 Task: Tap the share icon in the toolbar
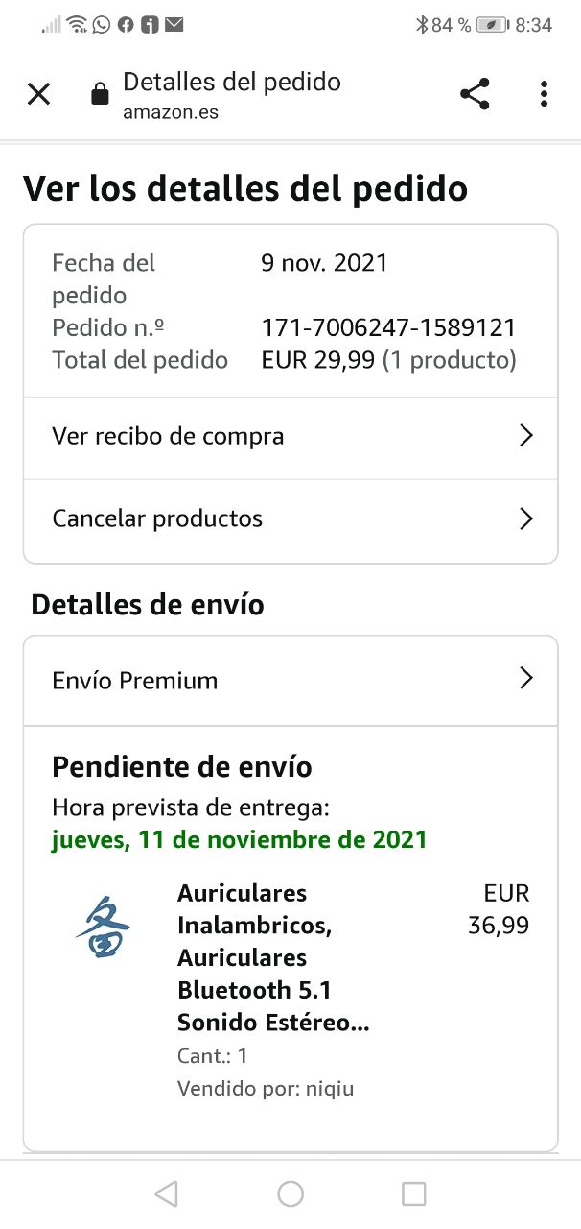pyautogui.click(x=475, y=94)
